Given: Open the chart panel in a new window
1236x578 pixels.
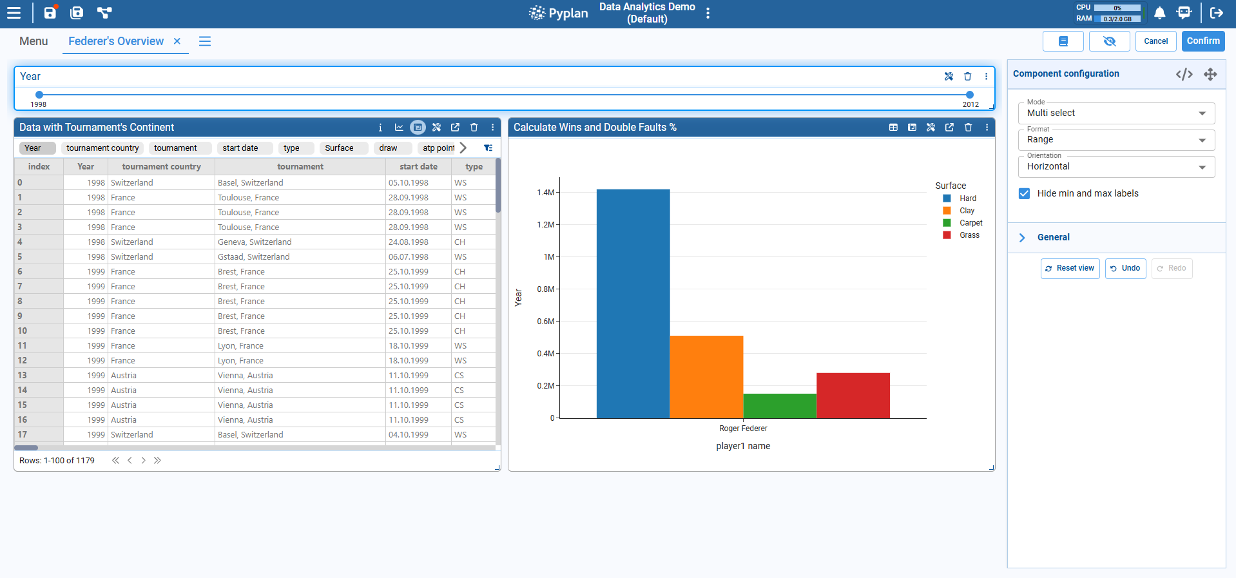Looking at the screenshot, I should tap(949, 128).
